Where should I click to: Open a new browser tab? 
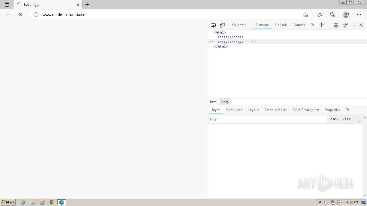(x=87, y=5)
